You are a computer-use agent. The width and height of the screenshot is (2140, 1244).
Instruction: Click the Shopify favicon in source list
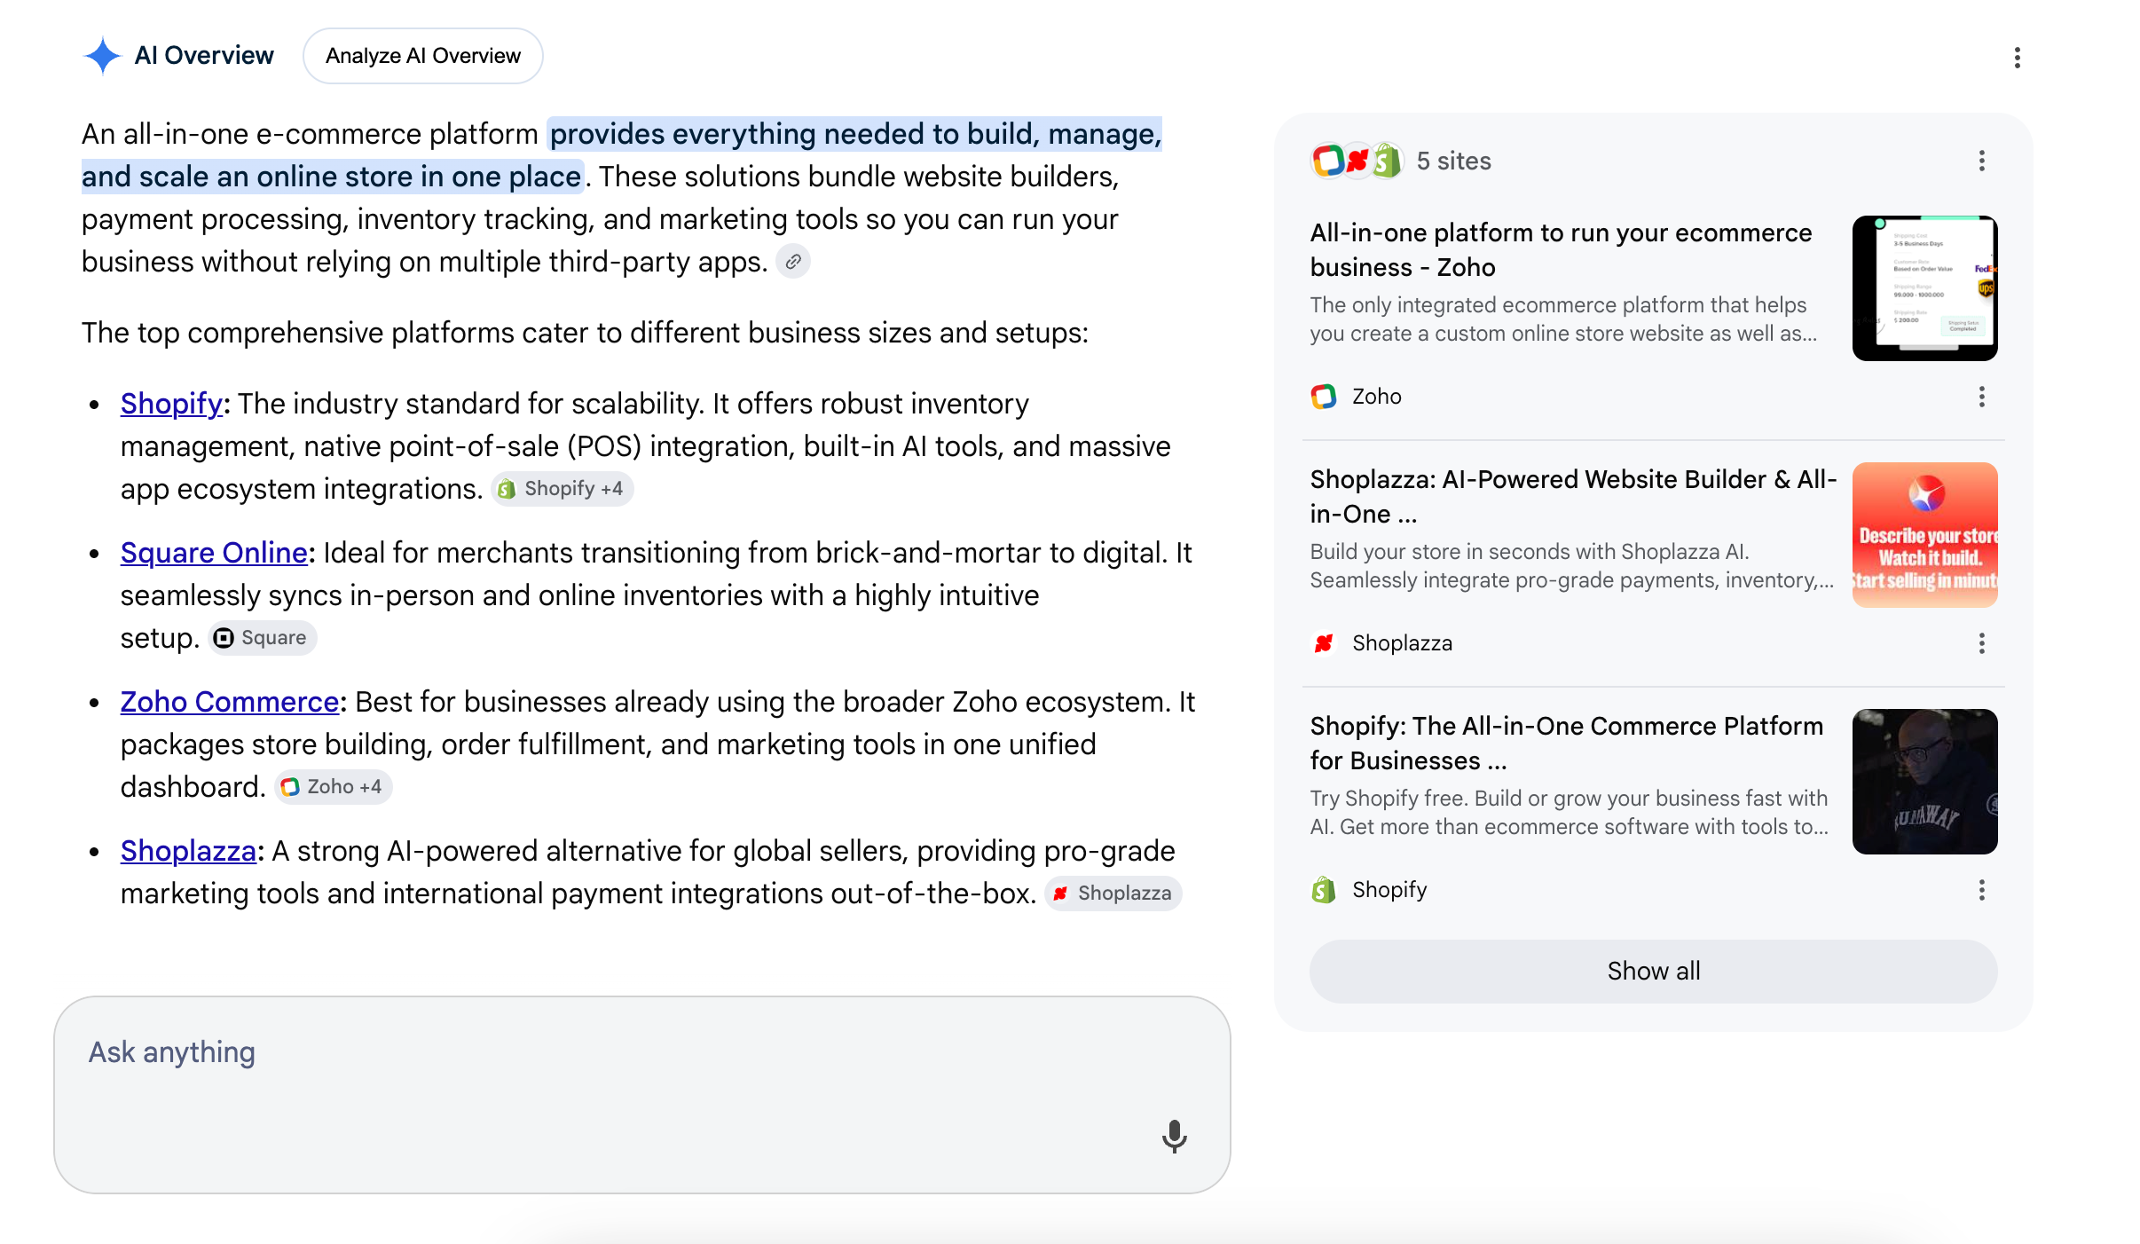click(1324, 890)
